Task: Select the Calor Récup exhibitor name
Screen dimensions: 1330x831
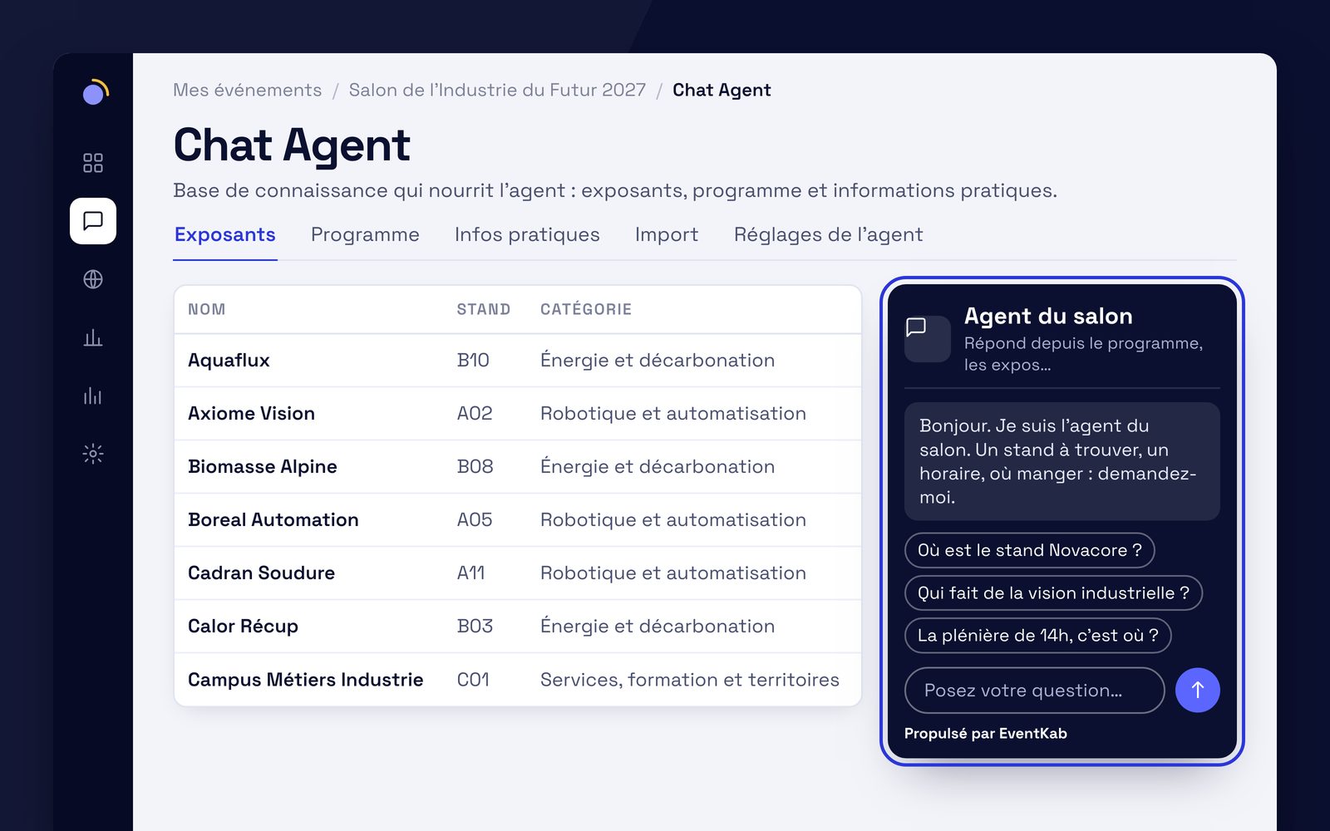Action: click(243, 626)
